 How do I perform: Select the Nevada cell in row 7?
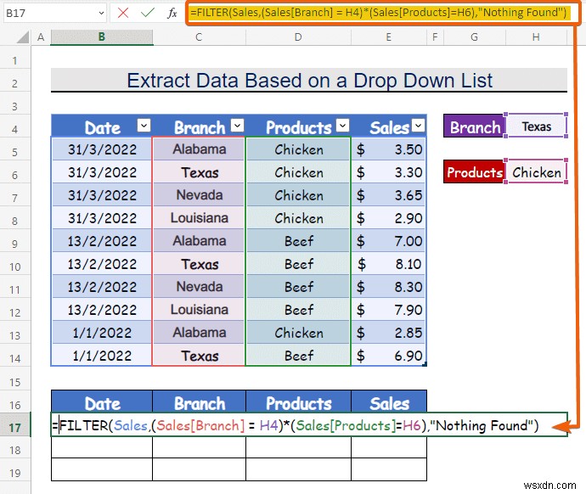pyautogui.click(x=199, y=195)
